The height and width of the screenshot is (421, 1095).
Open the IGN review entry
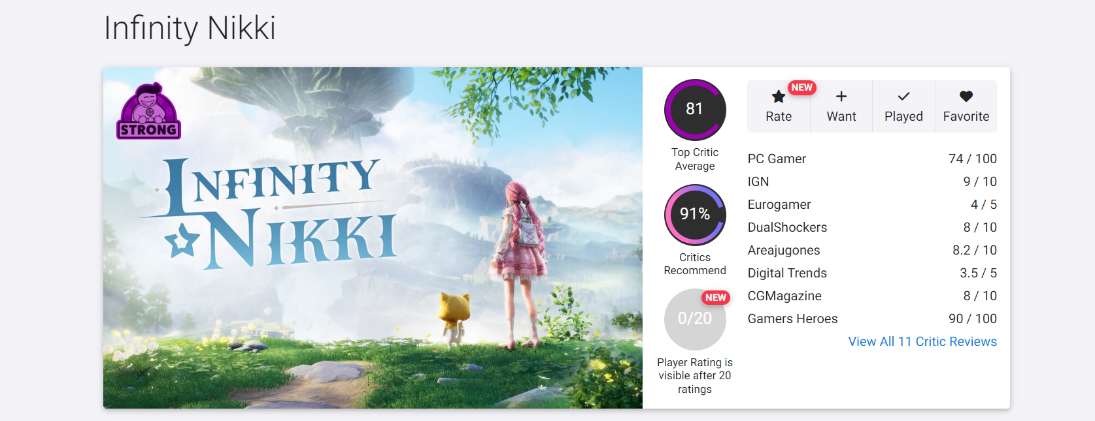pos(872,181)
